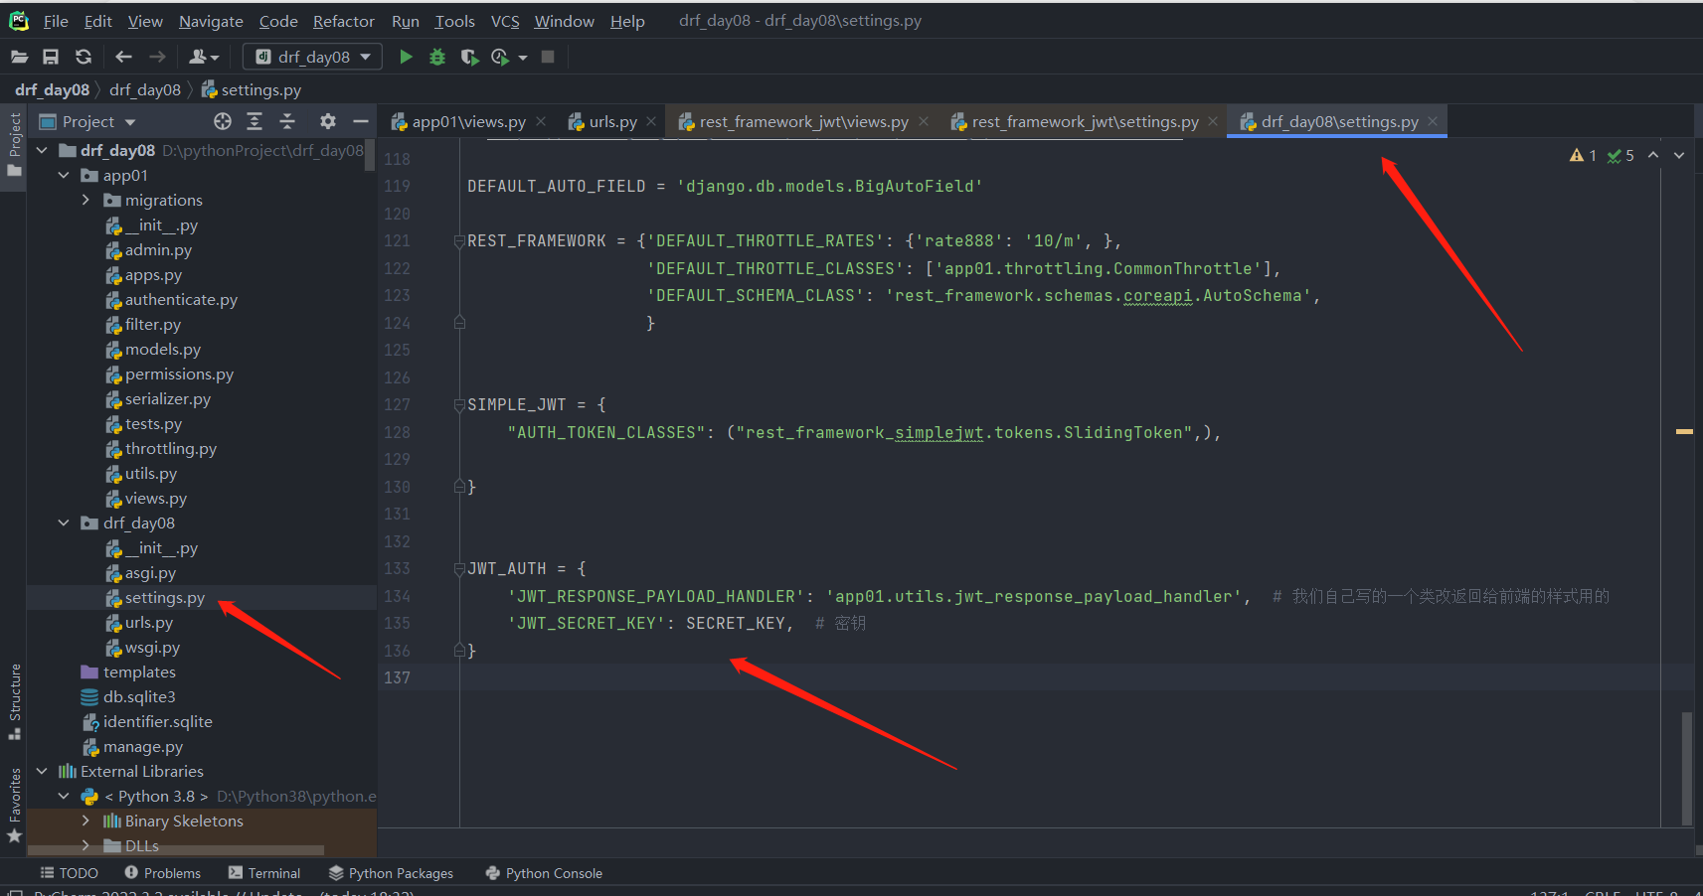Select throttling.py in project tree
Viewport: 1703px width, 896px height.
pos(171,448)
